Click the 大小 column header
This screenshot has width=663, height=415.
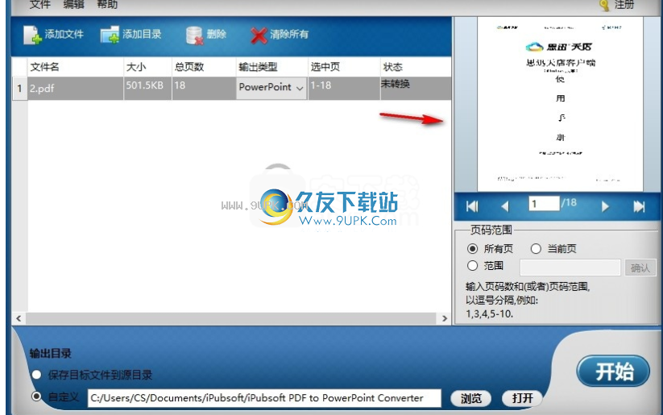147,67
